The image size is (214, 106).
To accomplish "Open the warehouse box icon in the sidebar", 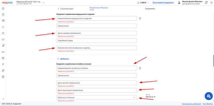I will (3, 58).
